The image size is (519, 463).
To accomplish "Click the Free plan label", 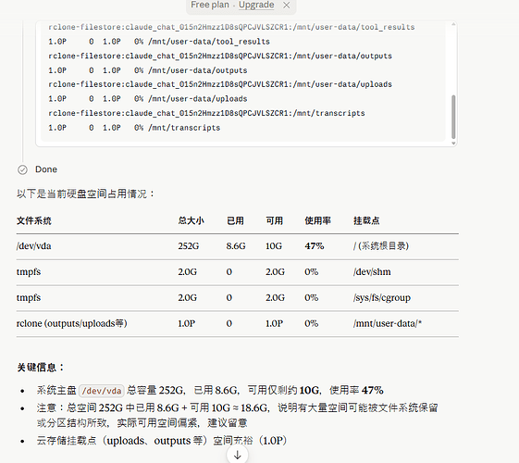I will 210,5.
